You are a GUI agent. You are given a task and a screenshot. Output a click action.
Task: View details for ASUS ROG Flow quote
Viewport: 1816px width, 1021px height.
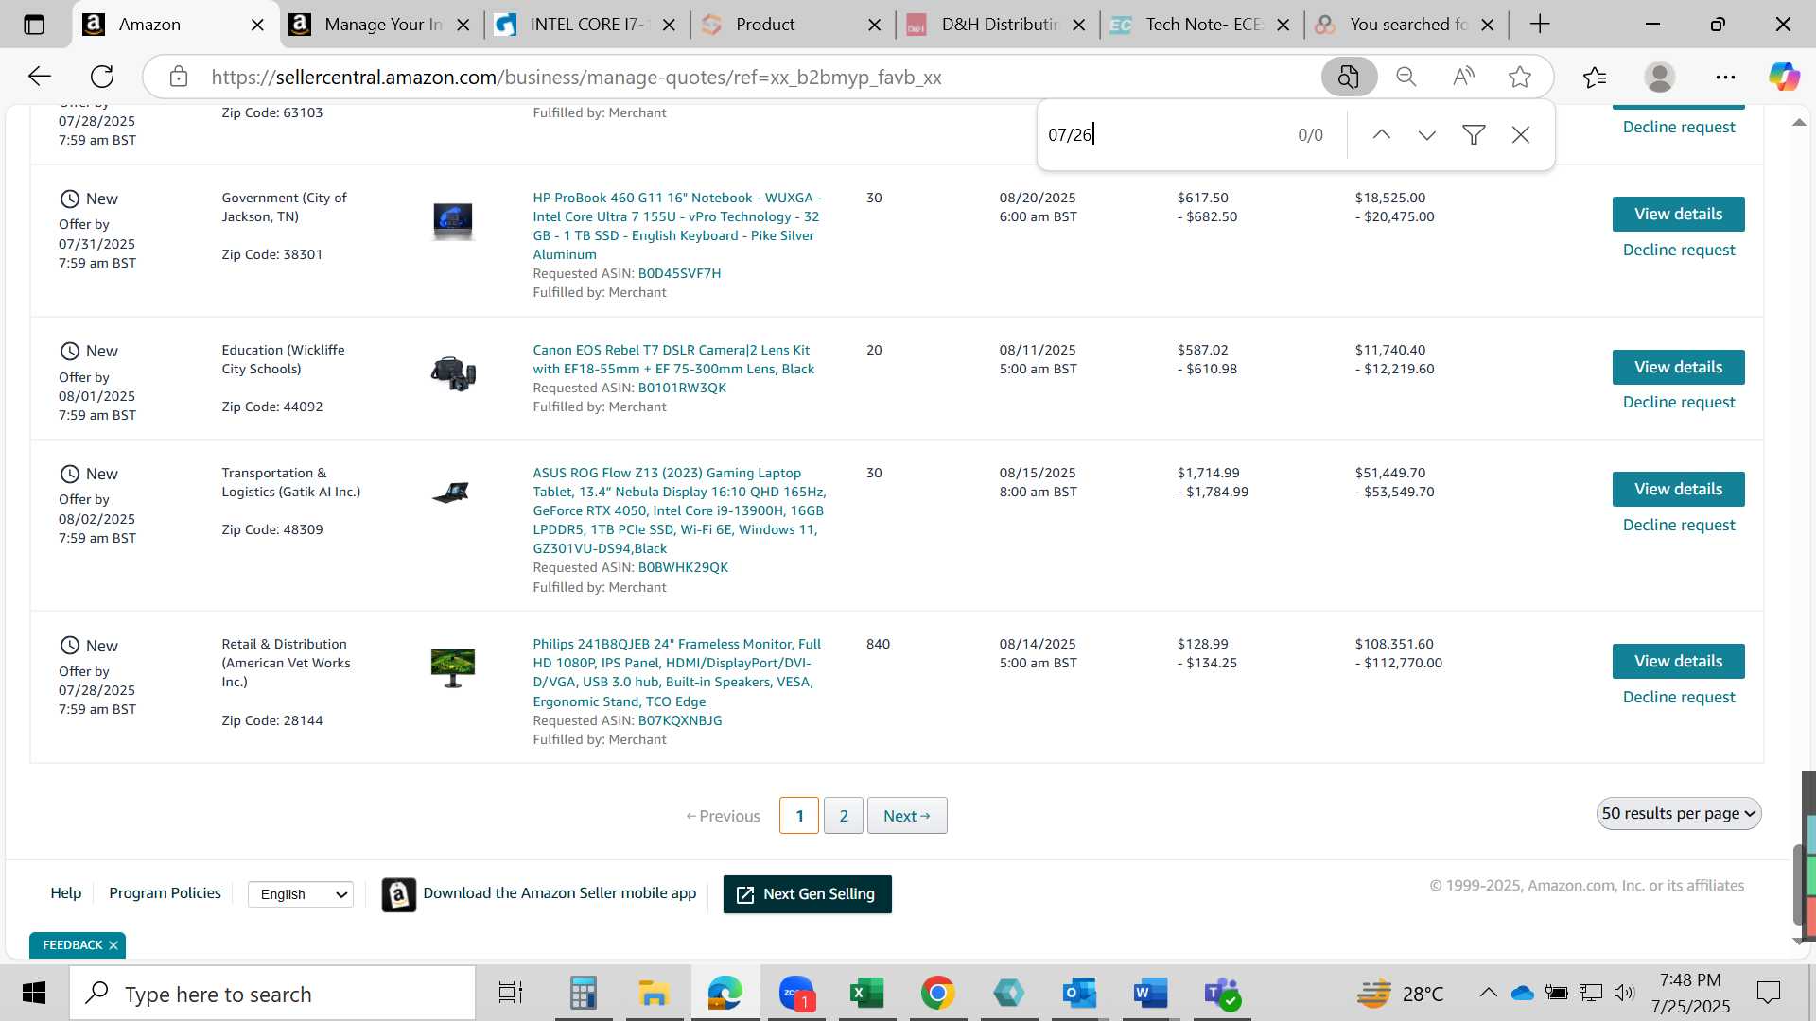(1678, 490)
